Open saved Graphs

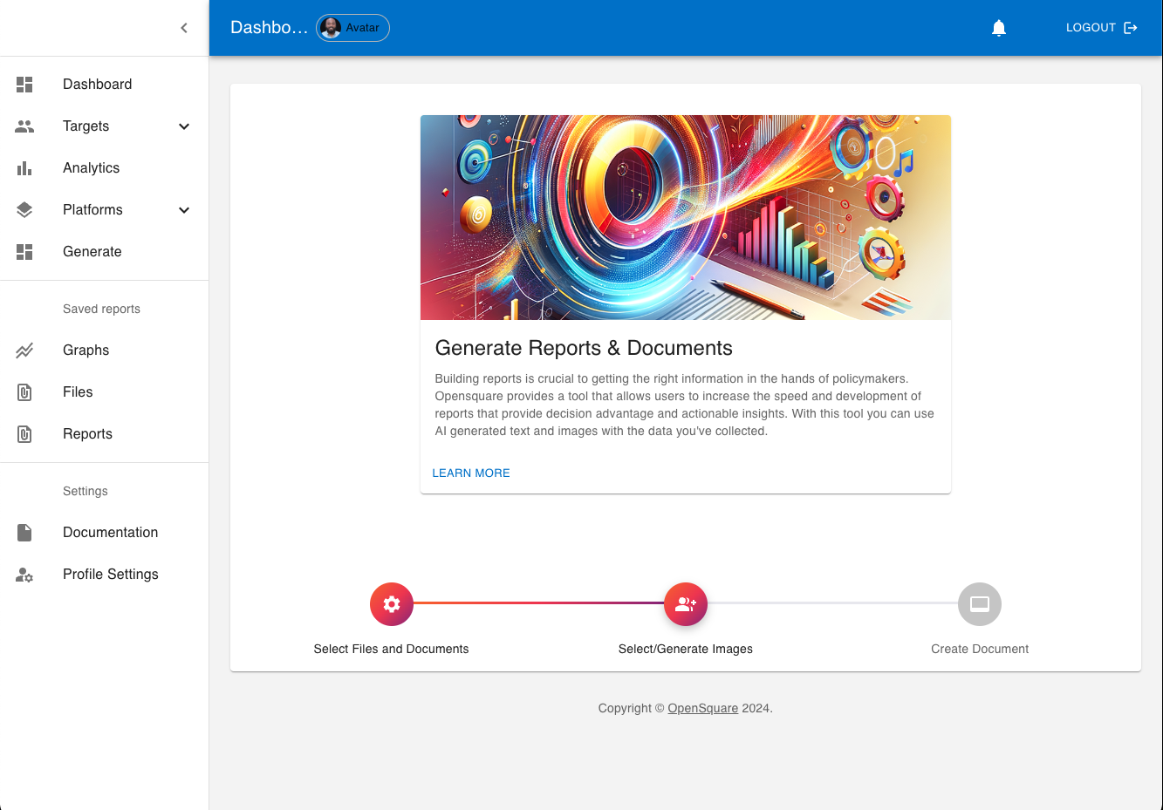click(x=105, y=351)
